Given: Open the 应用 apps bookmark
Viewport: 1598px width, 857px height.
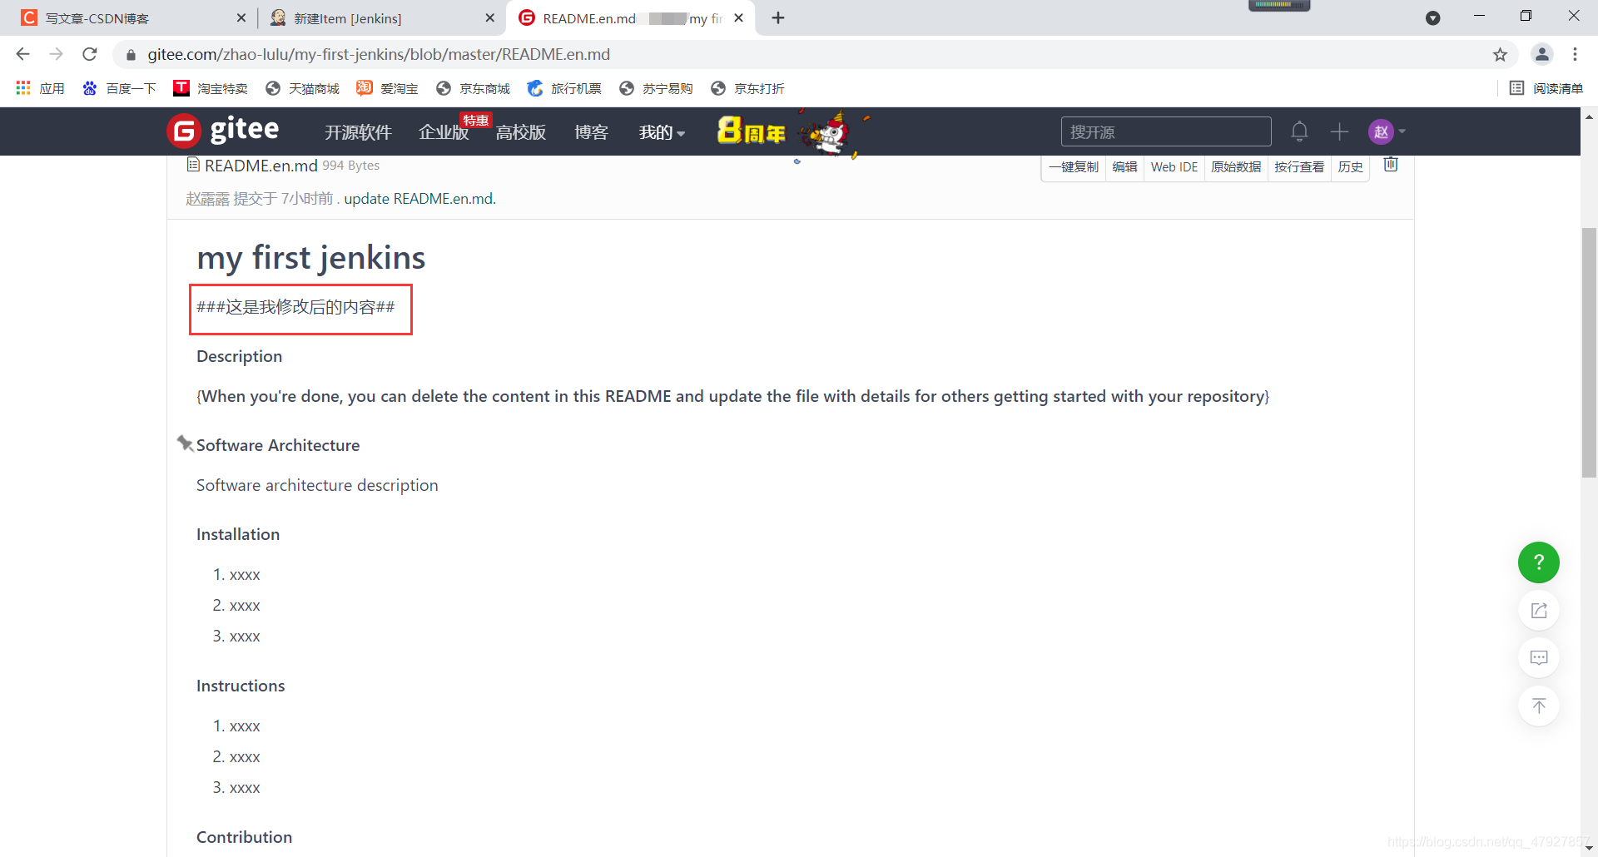Looking at the screenshot, I should pos(40,88).
